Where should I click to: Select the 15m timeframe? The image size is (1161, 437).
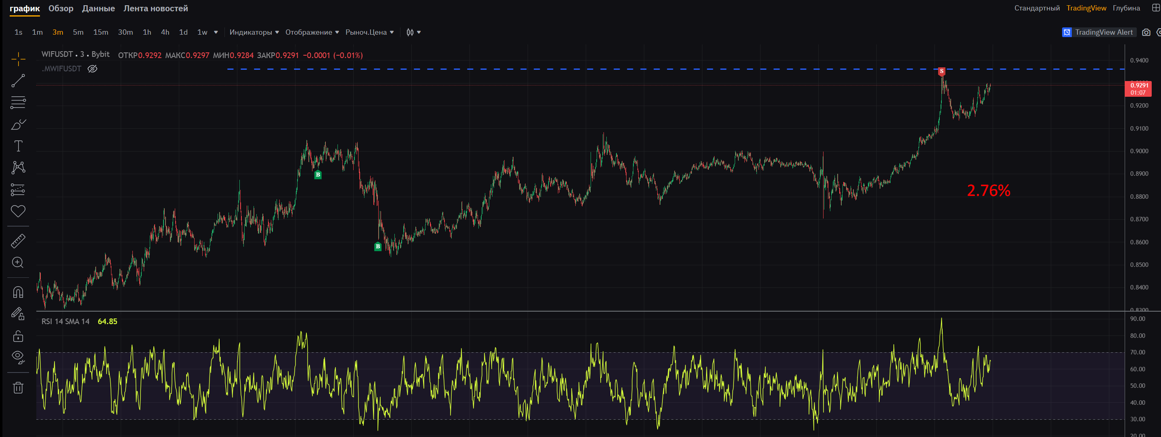(101, 32)
